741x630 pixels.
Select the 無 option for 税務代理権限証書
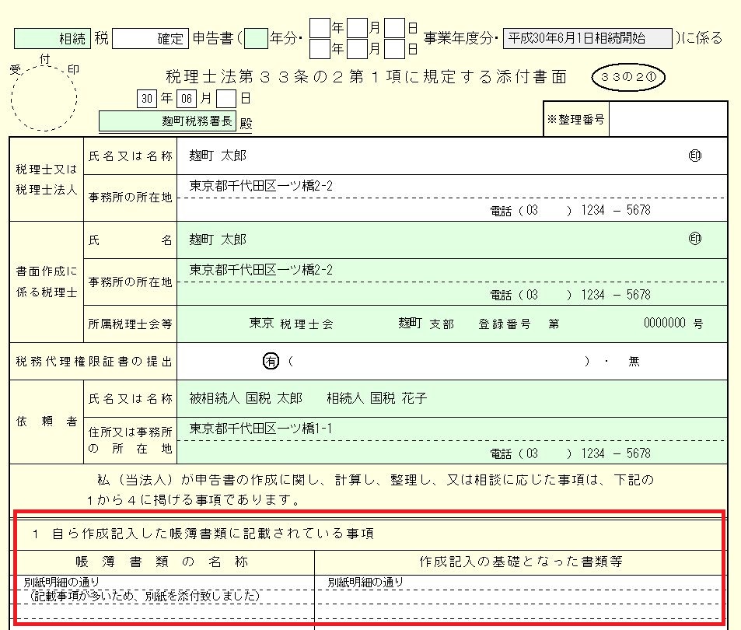(634, 362)
